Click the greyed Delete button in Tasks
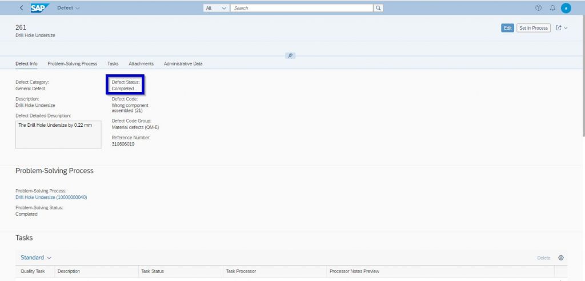 pos(544,258)
